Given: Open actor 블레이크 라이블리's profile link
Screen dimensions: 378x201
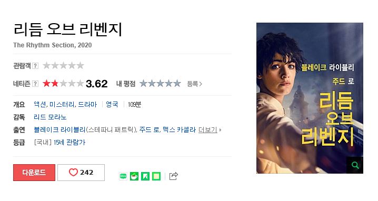Looking at the screenshot, I should [59, 130].
